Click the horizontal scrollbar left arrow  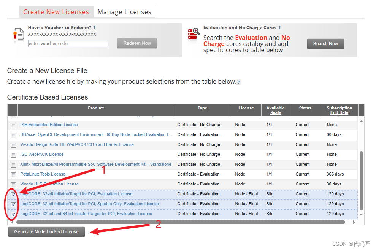click(x=12, y=222)
